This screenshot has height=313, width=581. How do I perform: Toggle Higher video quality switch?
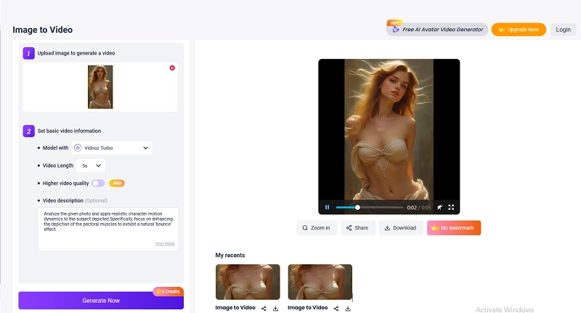pyautogui.click(x=98, y=183)
